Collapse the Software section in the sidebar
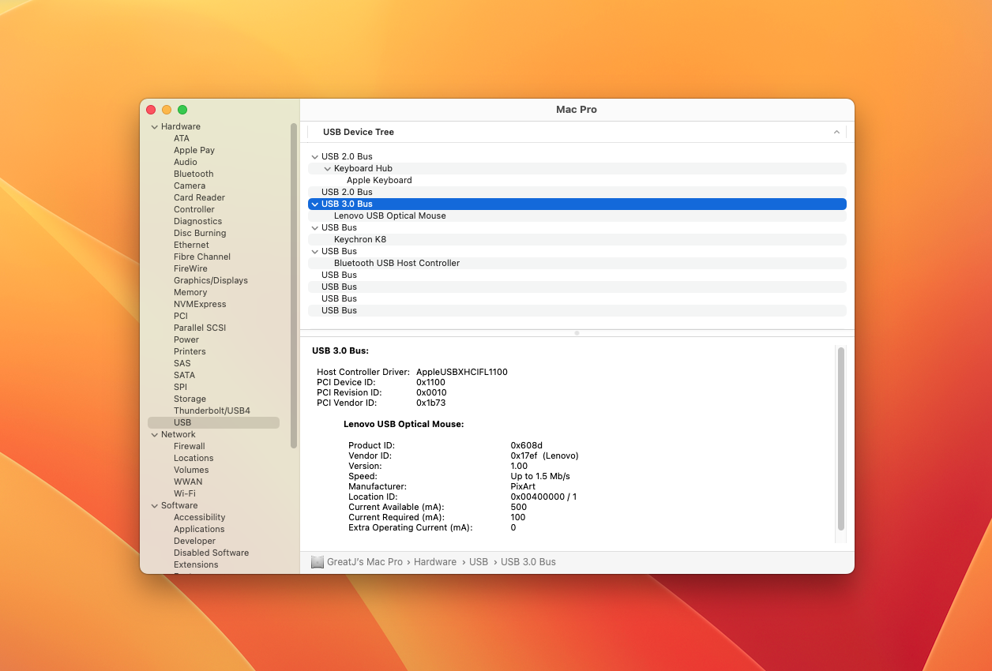Screen dimensions: 992x671 [x=154, y=505]
